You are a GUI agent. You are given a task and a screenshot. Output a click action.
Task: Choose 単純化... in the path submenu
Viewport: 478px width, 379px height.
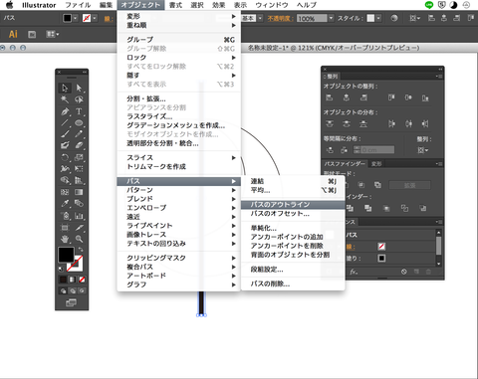[293, 228]
